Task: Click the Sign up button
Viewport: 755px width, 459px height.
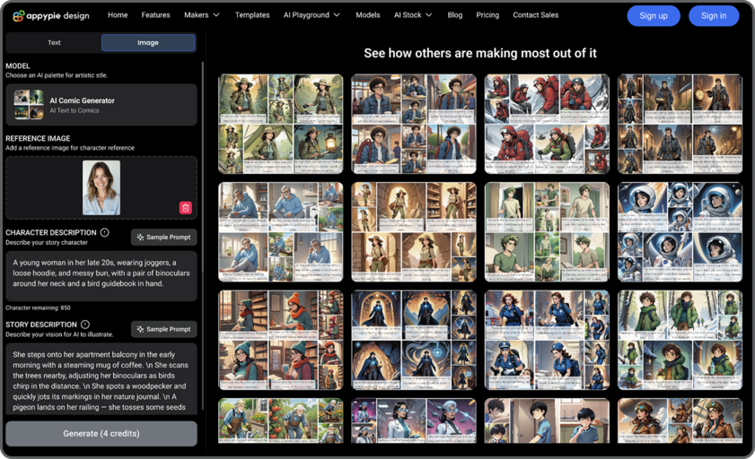Action: 654,16
